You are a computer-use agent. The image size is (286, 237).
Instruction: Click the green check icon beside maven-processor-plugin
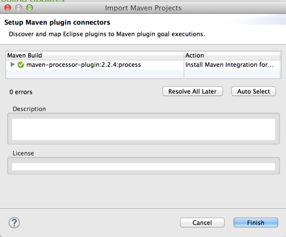[x=21, y=65]
